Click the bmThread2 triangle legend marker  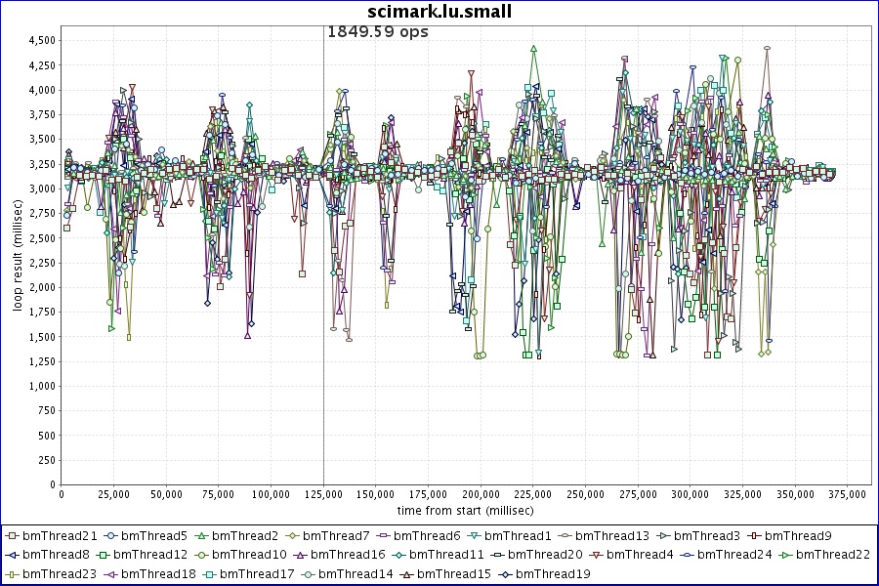pos(200,536)
